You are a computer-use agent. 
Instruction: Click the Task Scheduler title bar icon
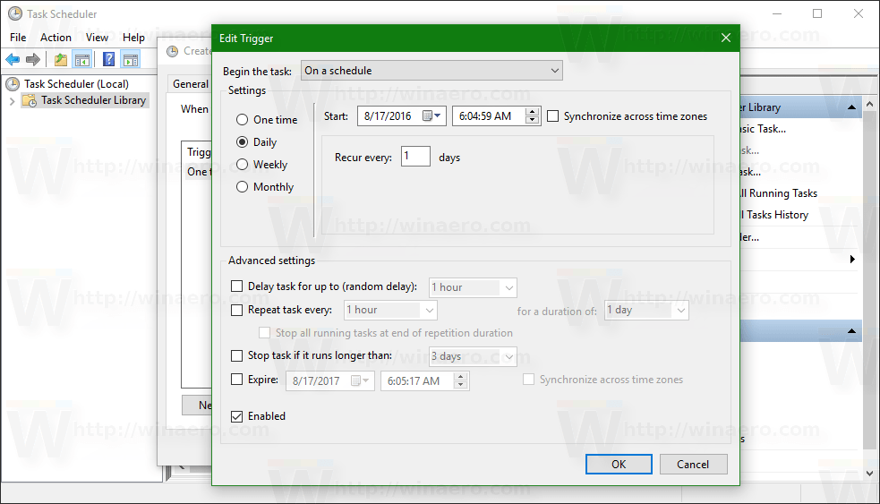point(15,13)
